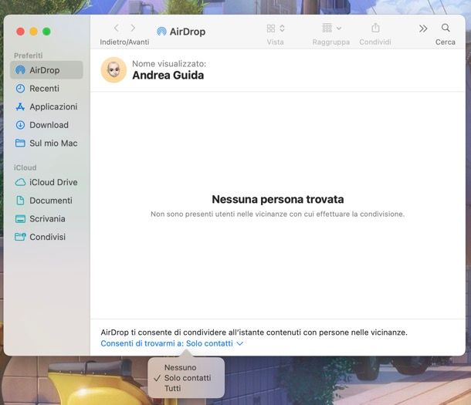This screenshot has height=405, width=471.
Task: Click the Applicazioni app-store icon
Action: (x=20, y=106)
